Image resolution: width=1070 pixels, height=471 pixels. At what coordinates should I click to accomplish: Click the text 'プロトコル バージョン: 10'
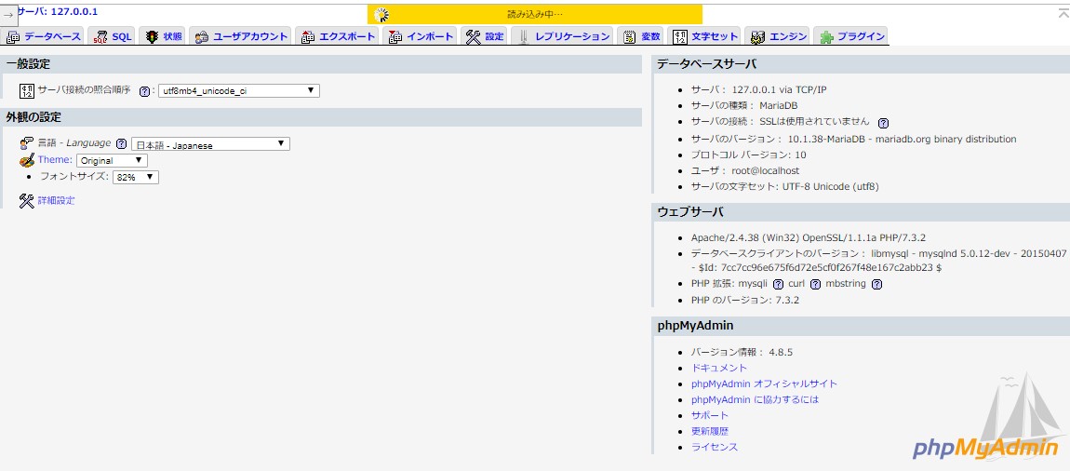pos(749,155)
